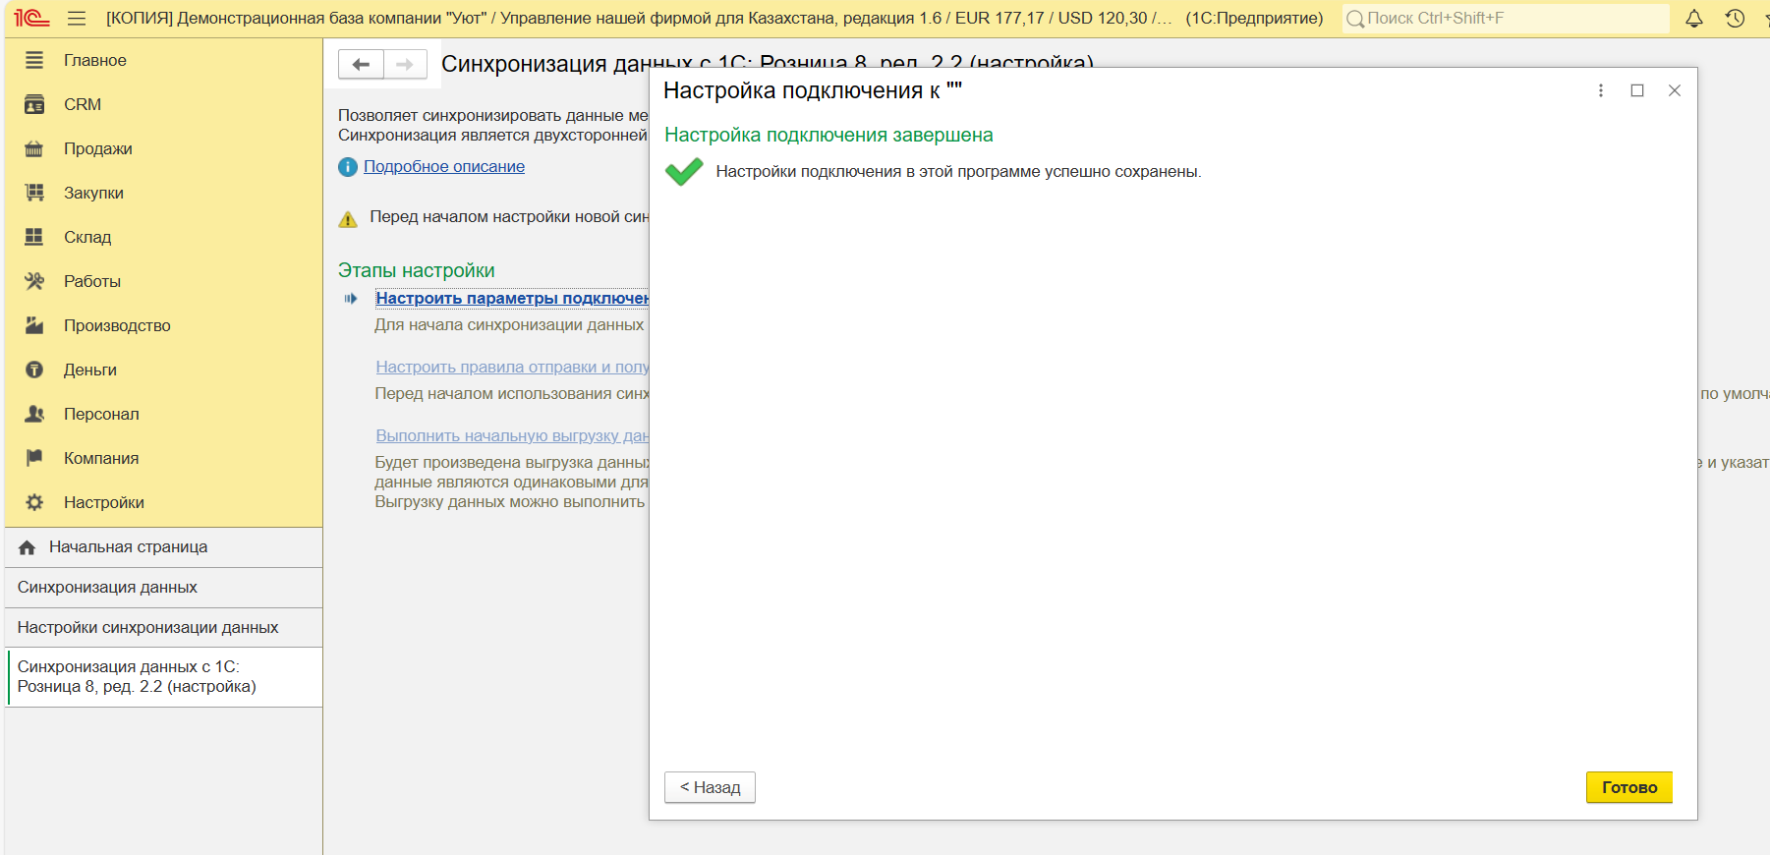Screen dimensions: 1770x855
Task: Open the Продажи section
Action: tap(97, 148)
